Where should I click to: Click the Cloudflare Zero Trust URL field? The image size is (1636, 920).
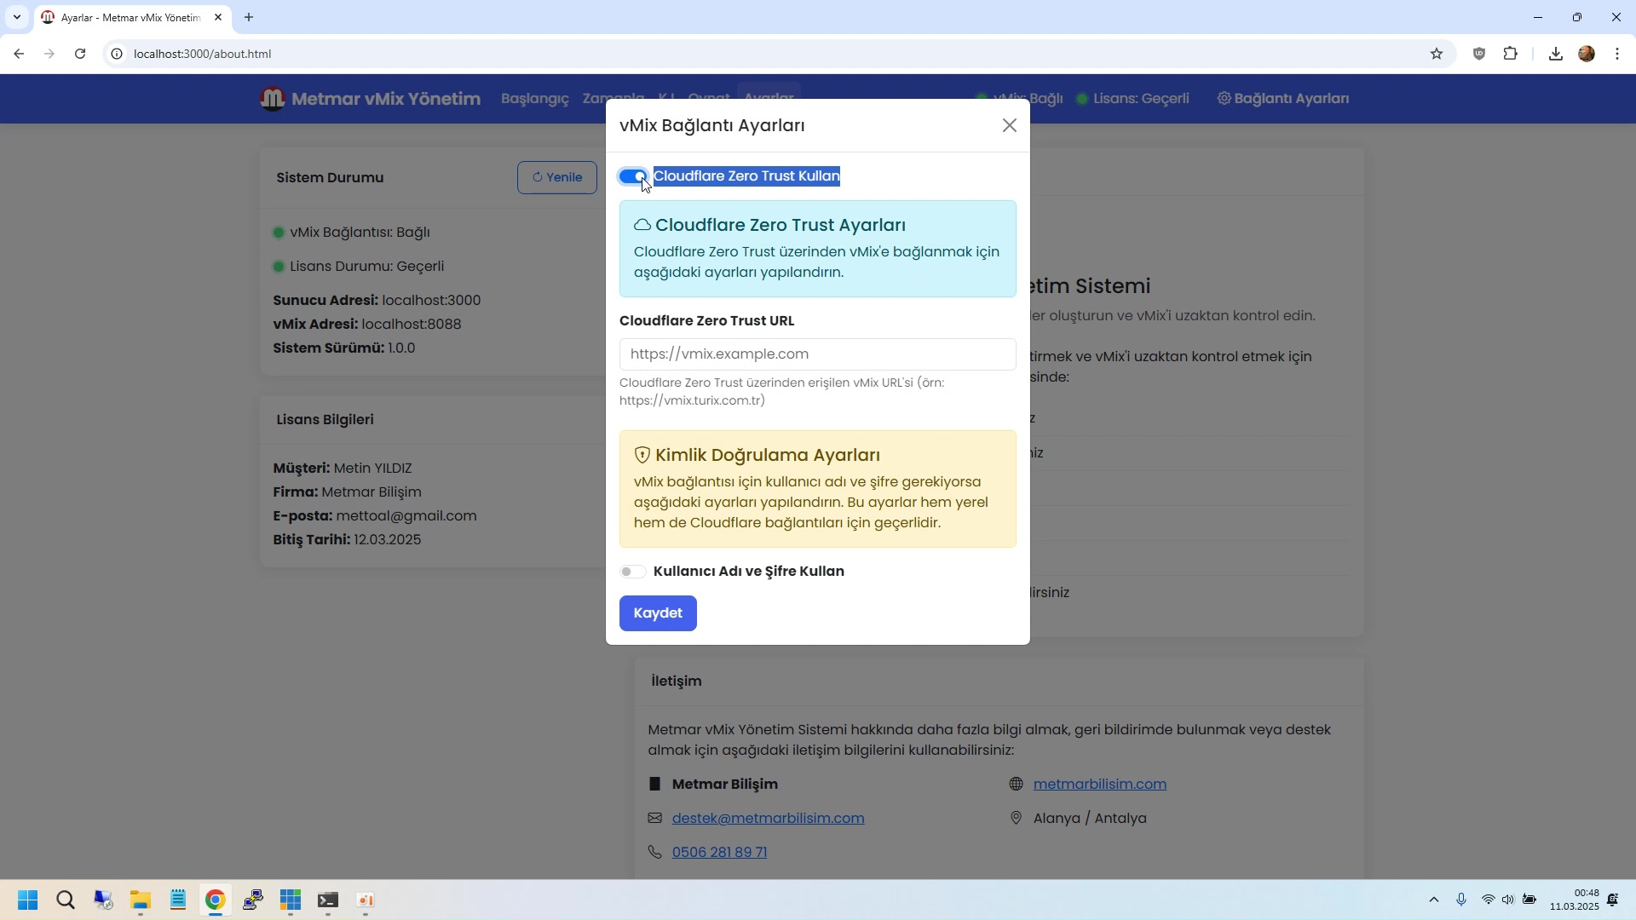click(x=818, y=354)
